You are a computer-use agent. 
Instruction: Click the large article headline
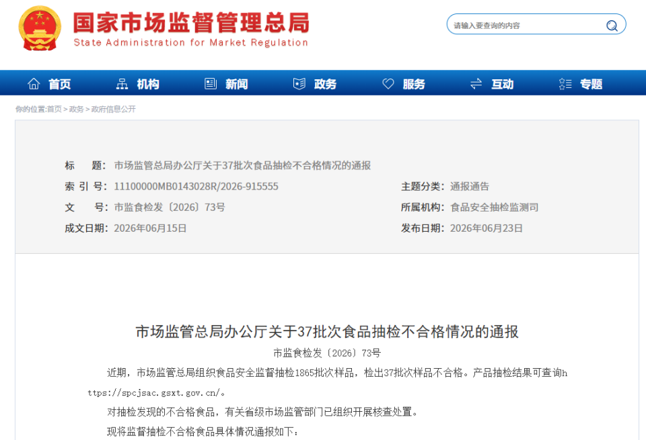point(327,331)
